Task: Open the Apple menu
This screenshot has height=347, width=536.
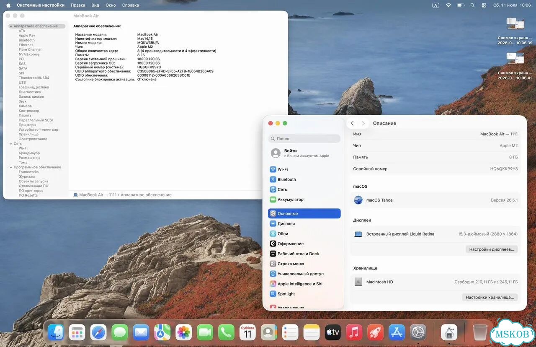Action: click(x=8, y=5)
